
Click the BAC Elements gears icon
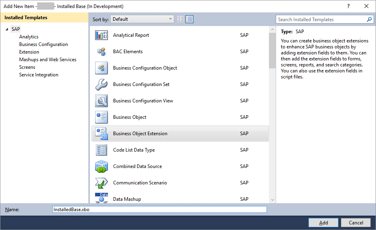coord(101,52)
